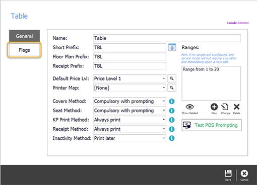Screen dimensions: 257x185
Task: Click the Change range icon
Action: 225,107
